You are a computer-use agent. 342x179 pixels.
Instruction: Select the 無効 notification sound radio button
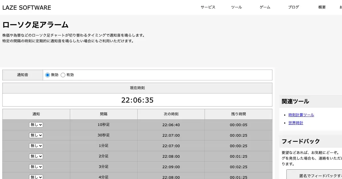click(48, 75)
